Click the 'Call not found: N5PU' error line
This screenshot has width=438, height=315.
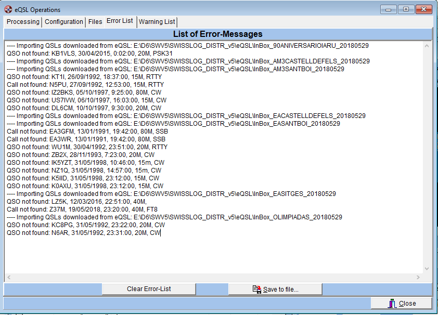coord(85,84)
